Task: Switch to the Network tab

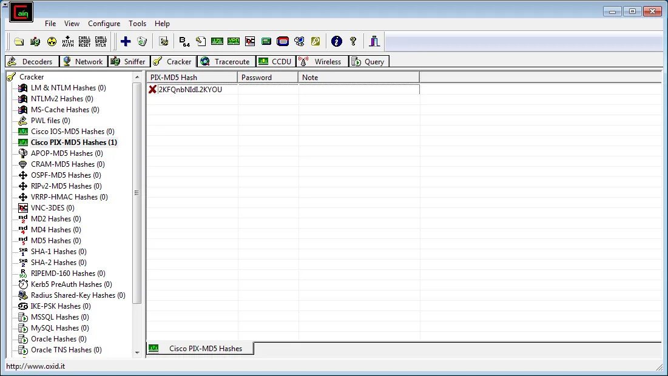Action: [84, 61]
